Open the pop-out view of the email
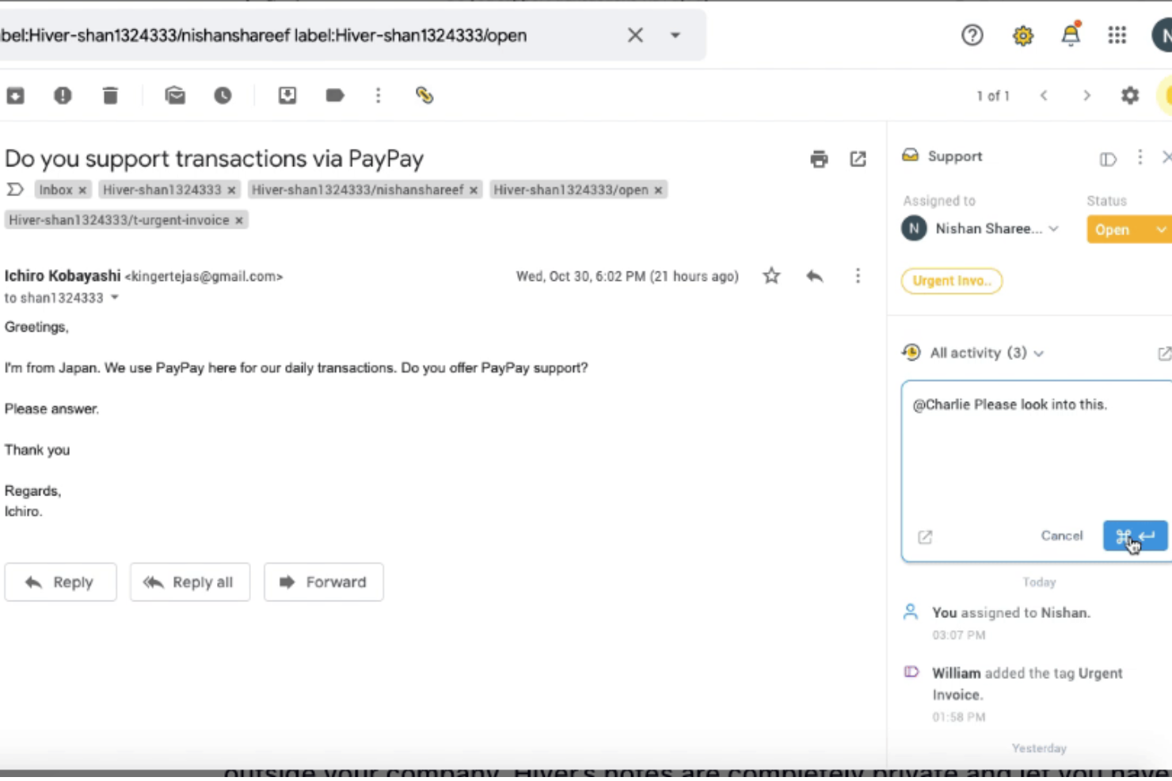The width and height of the screenshot is (1172, 781). point(858,158)
